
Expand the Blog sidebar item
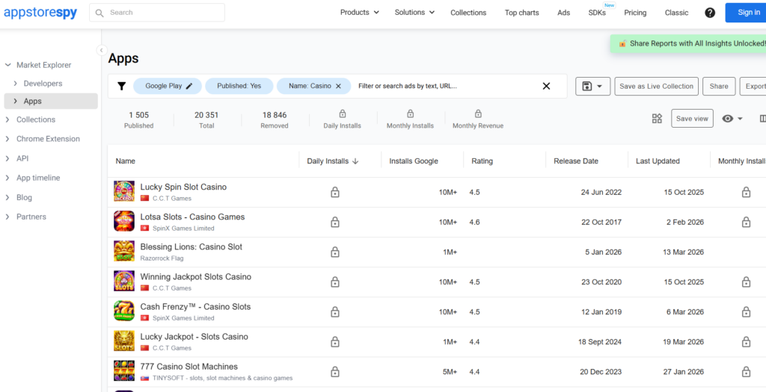(x=7, y=197)
